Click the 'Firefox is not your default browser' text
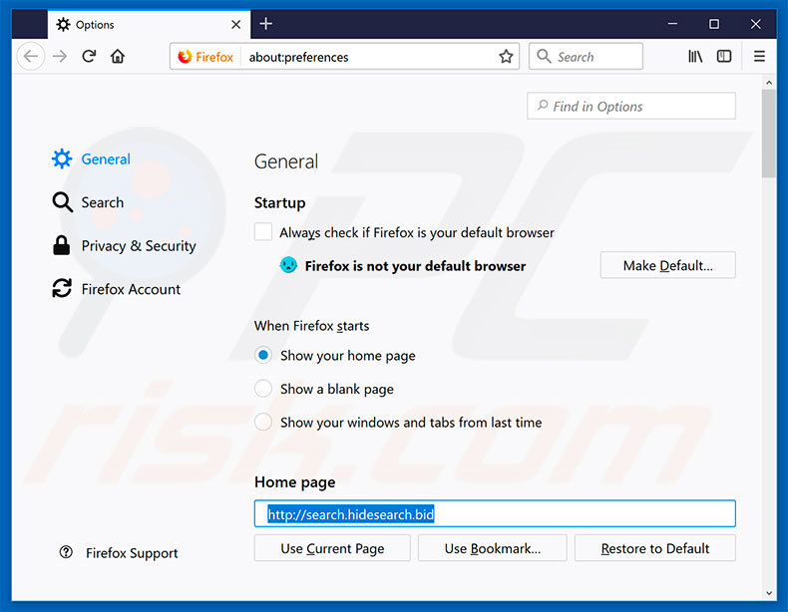This screenshot has width=788, height=612. 416,265
